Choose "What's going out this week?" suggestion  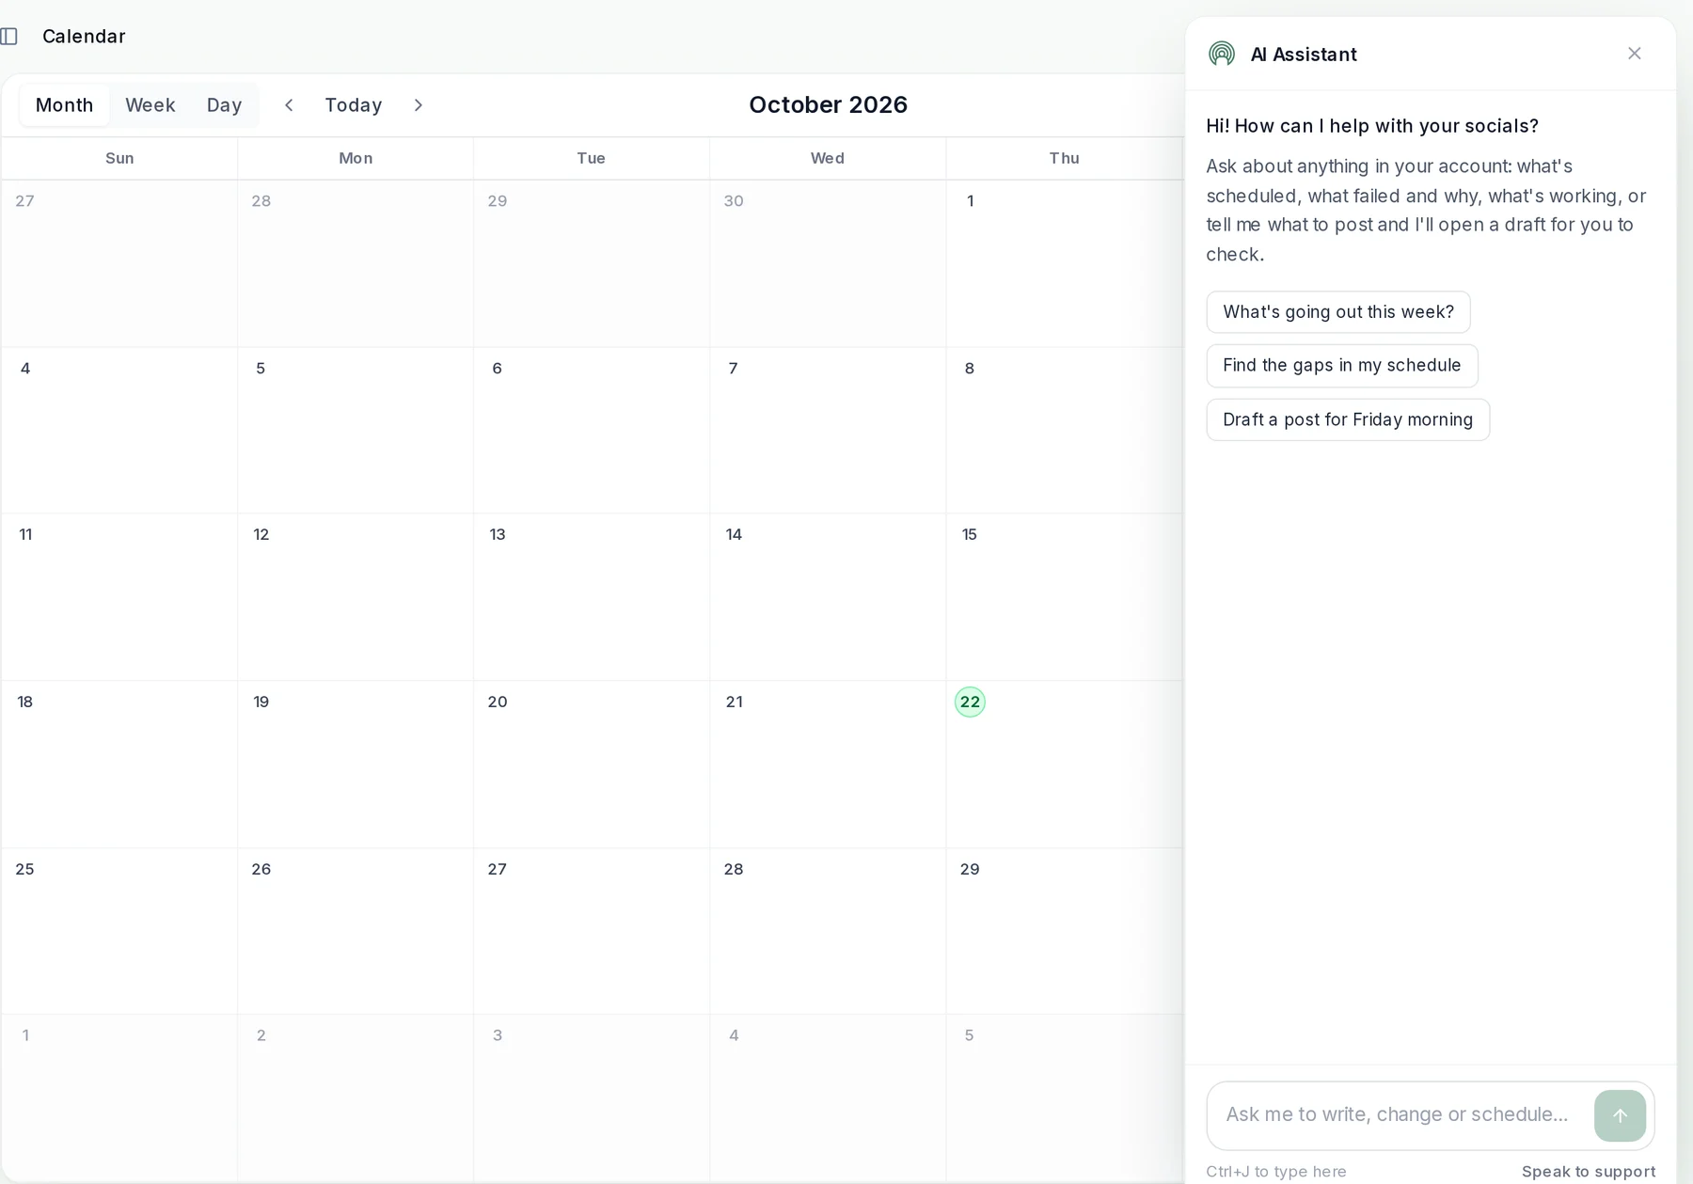1338,312
